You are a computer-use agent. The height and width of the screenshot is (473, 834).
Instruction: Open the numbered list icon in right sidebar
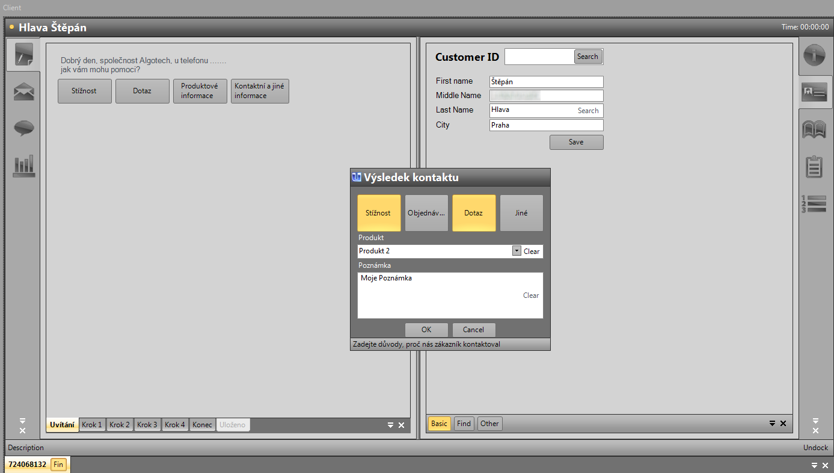(x=815, y=204)
